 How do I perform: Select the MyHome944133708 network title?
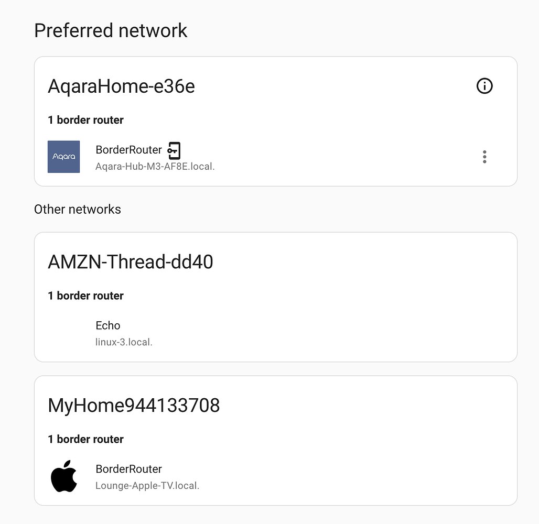(133, 405)
